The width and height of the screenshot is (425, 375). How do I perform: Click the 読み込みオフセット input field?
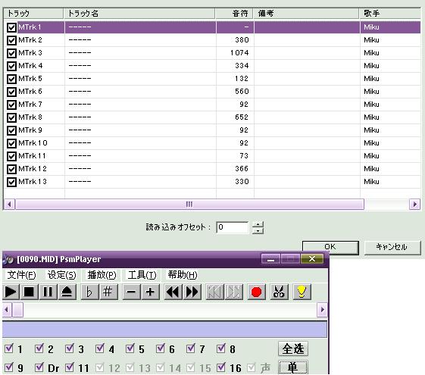click(x=233, y=227)
